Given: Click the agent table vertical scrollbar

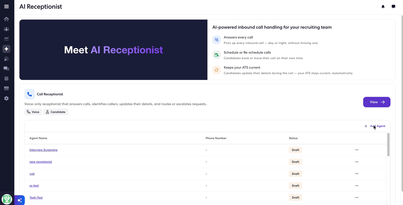Looking at the screenshot, I should click(388, 145).
